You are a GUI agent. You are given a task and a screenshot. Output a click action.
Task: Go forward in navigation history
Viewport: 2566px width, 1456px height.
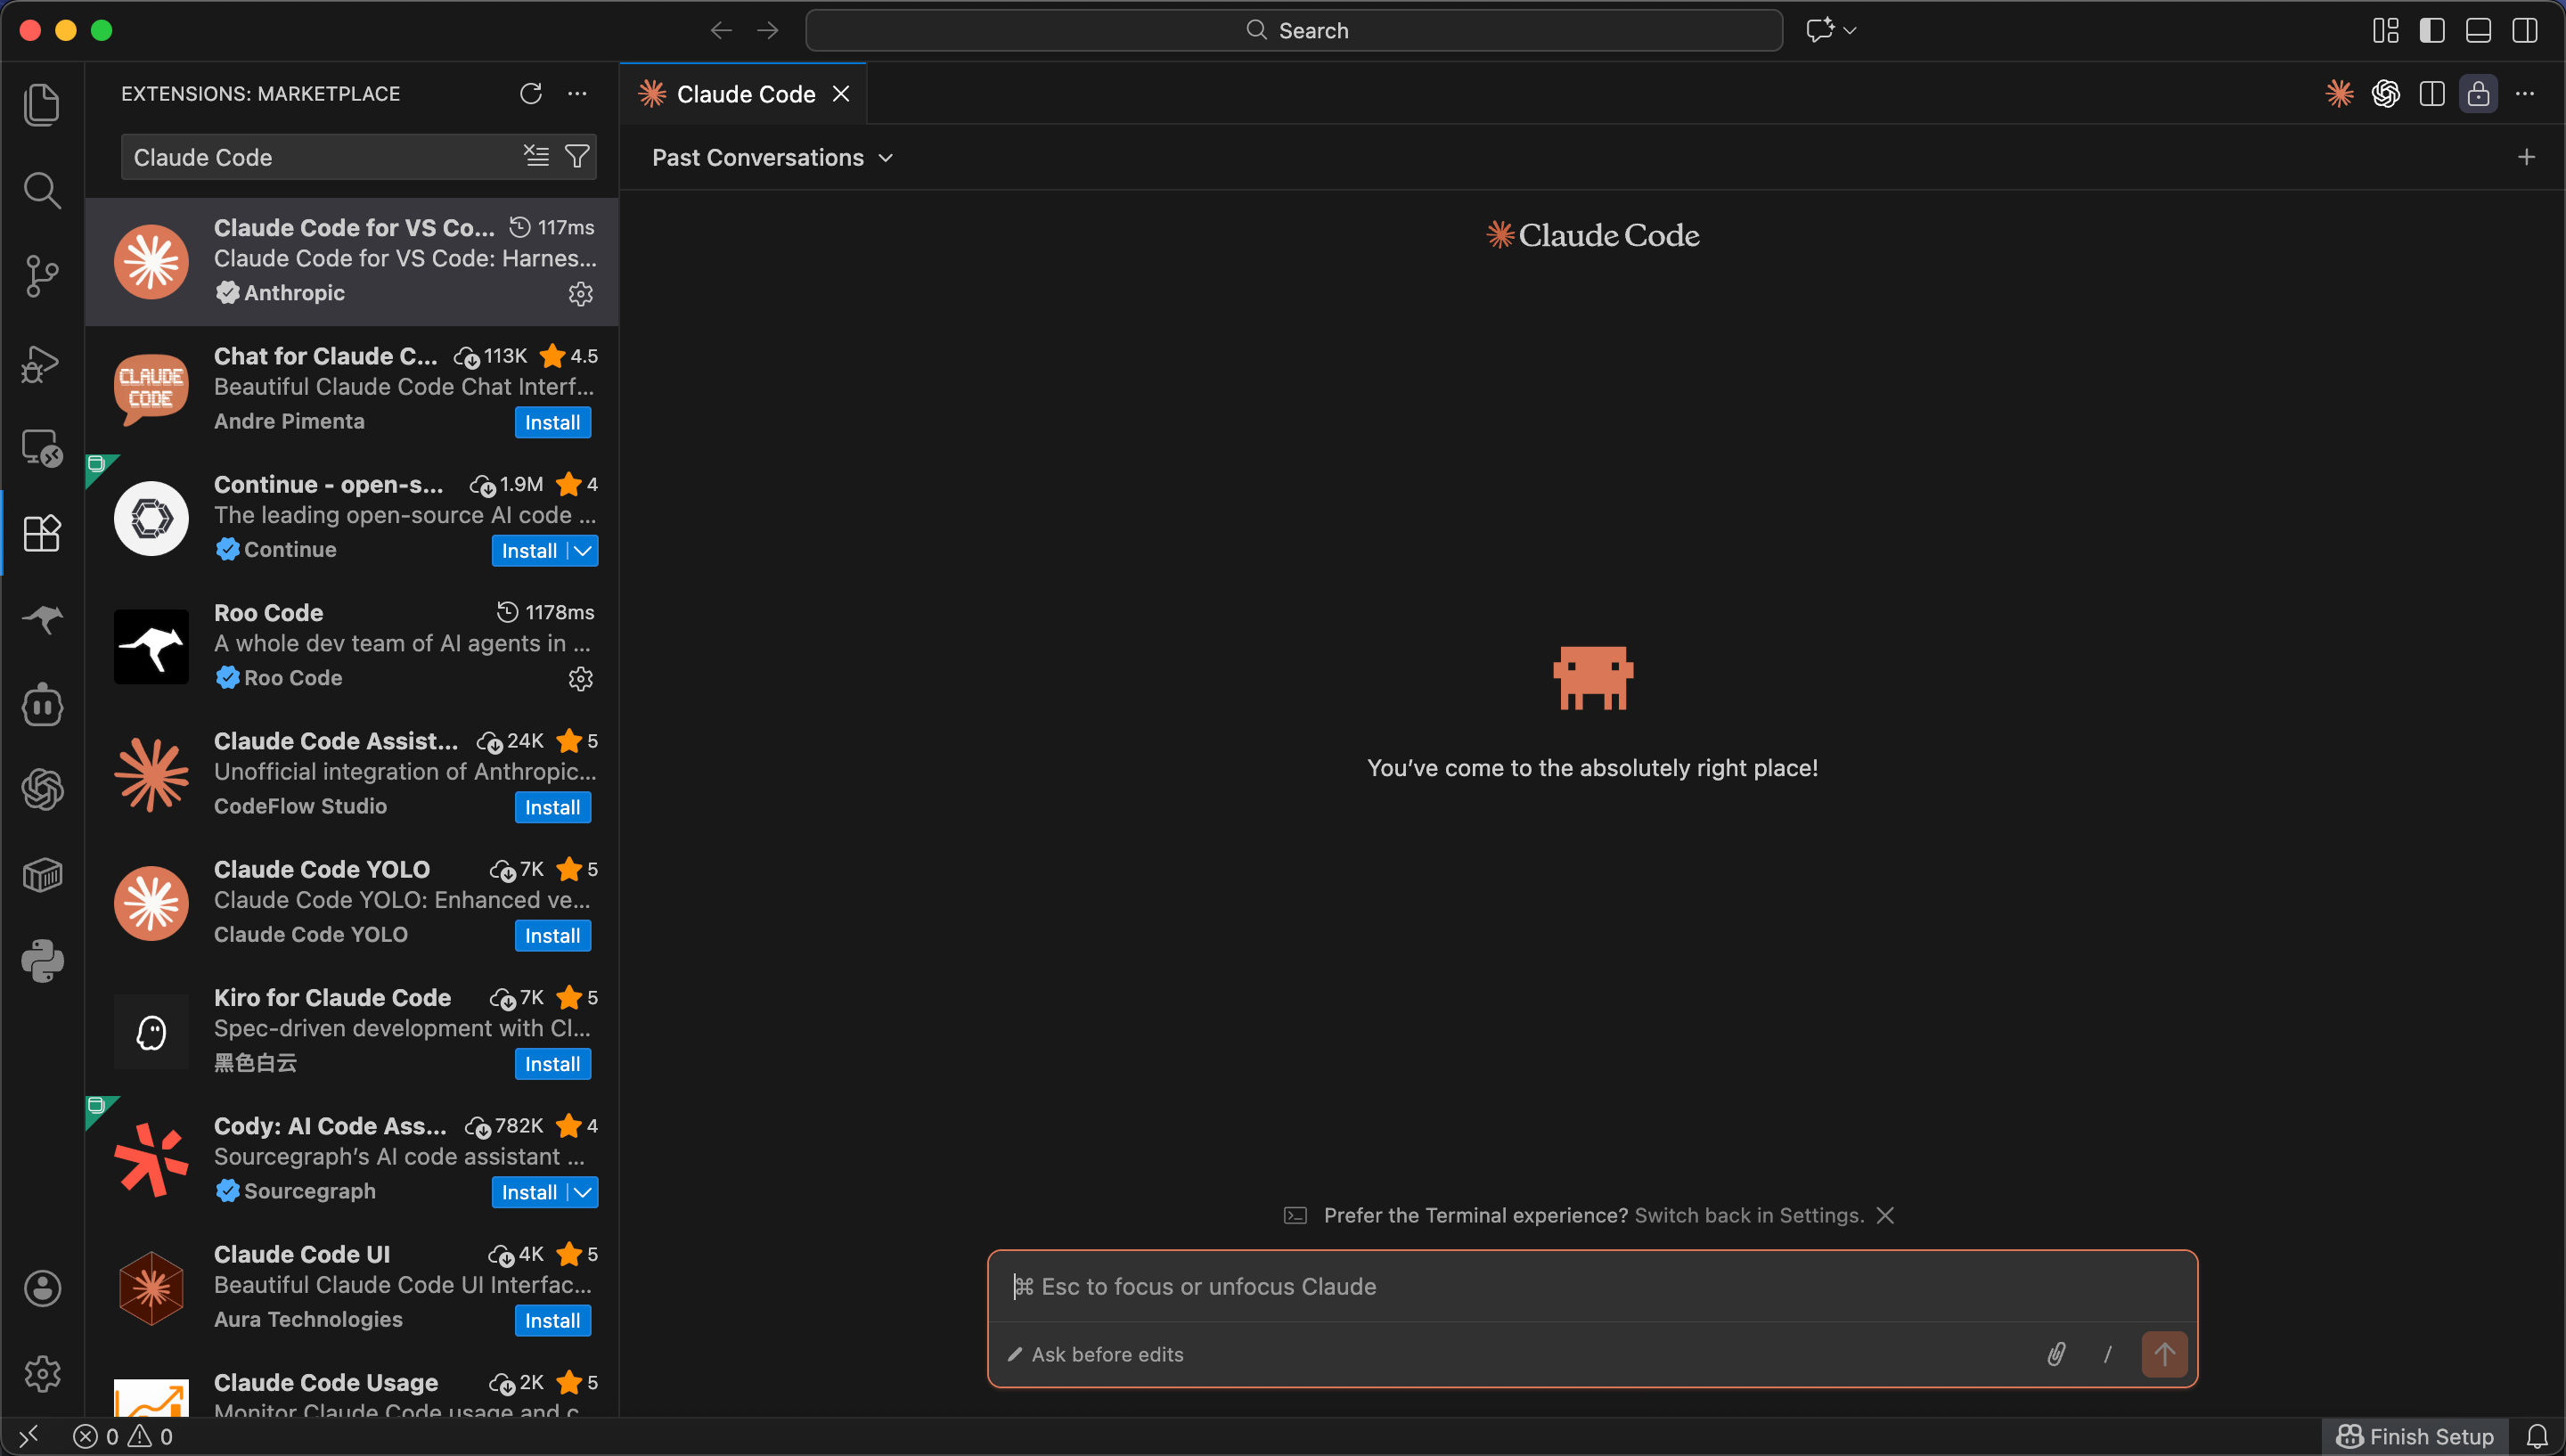(x=768, y=30)
